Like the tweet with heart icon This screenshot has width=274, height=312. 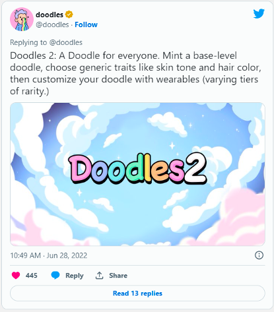pyautogui.click(x=16, y=275)
